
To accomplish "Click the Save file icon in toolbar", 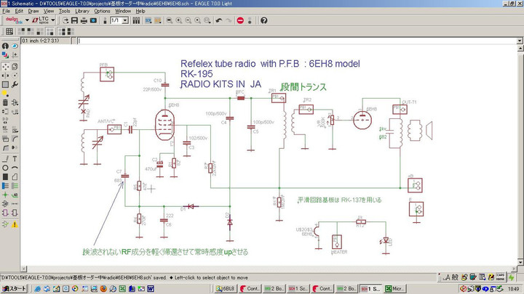I will pyautogui.click(x=75, y=20).
